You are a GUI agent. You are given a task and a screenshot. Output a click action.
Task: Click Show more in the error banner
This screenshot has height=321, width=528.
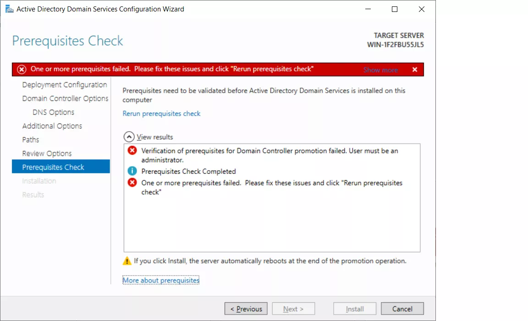coord(380,70)
